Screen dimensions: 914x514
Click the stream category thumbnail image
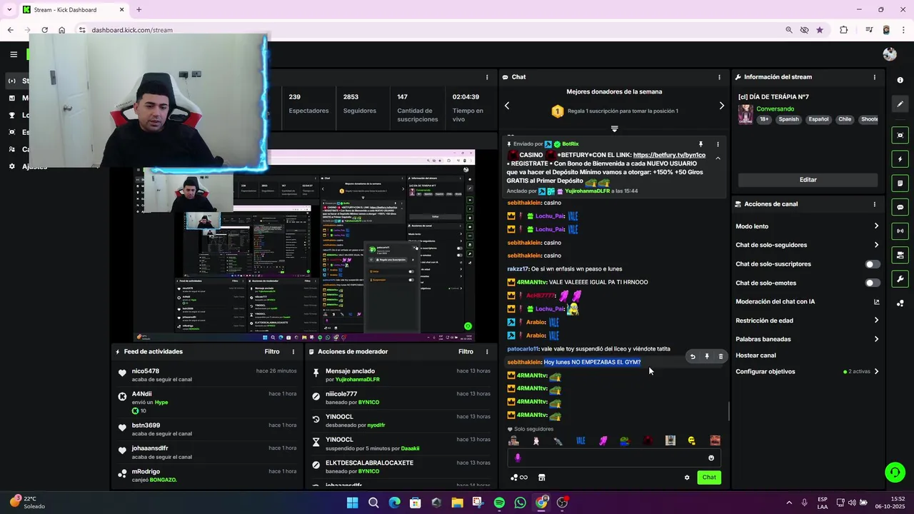click(745, 114)
